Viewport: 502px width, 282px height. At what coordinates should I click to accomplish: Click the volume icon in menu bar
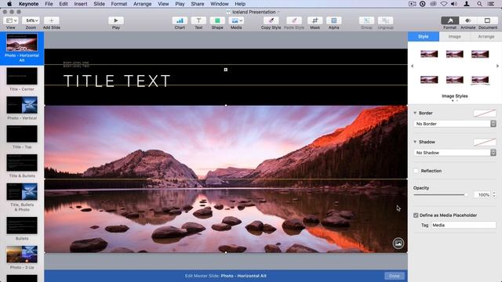coord(454,4)
